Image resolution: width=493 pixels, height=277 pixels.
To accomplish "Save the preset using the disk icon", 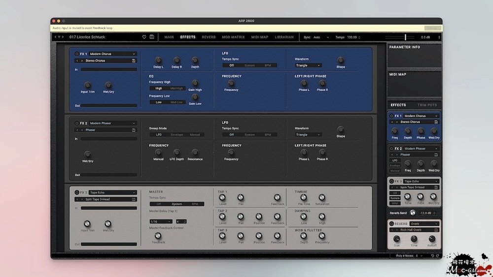I will click(x=152, y=37).
